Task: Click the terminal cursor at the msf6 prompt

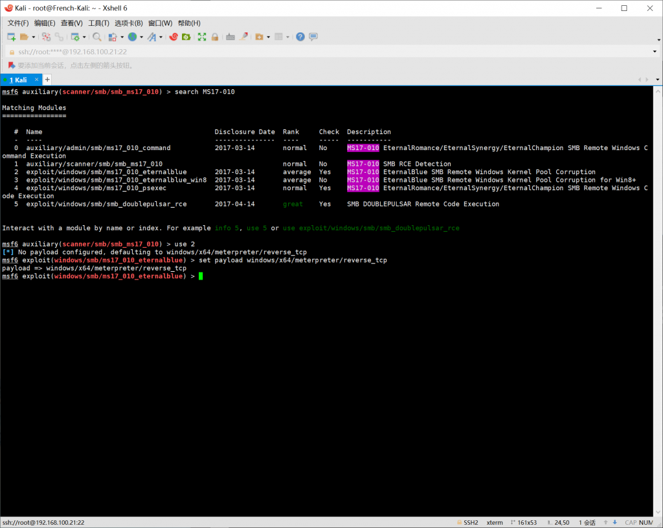Action: point(201,276)
